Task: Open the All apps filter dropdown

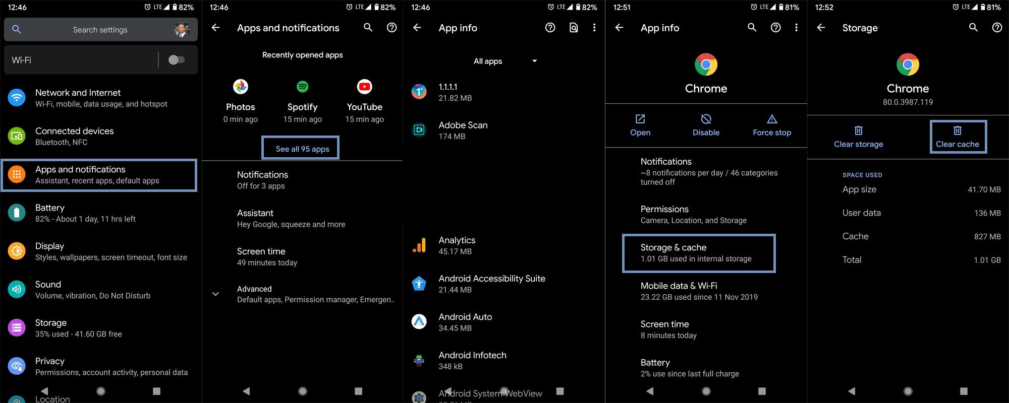Action: pyautogui.click(x=504, y=61)
